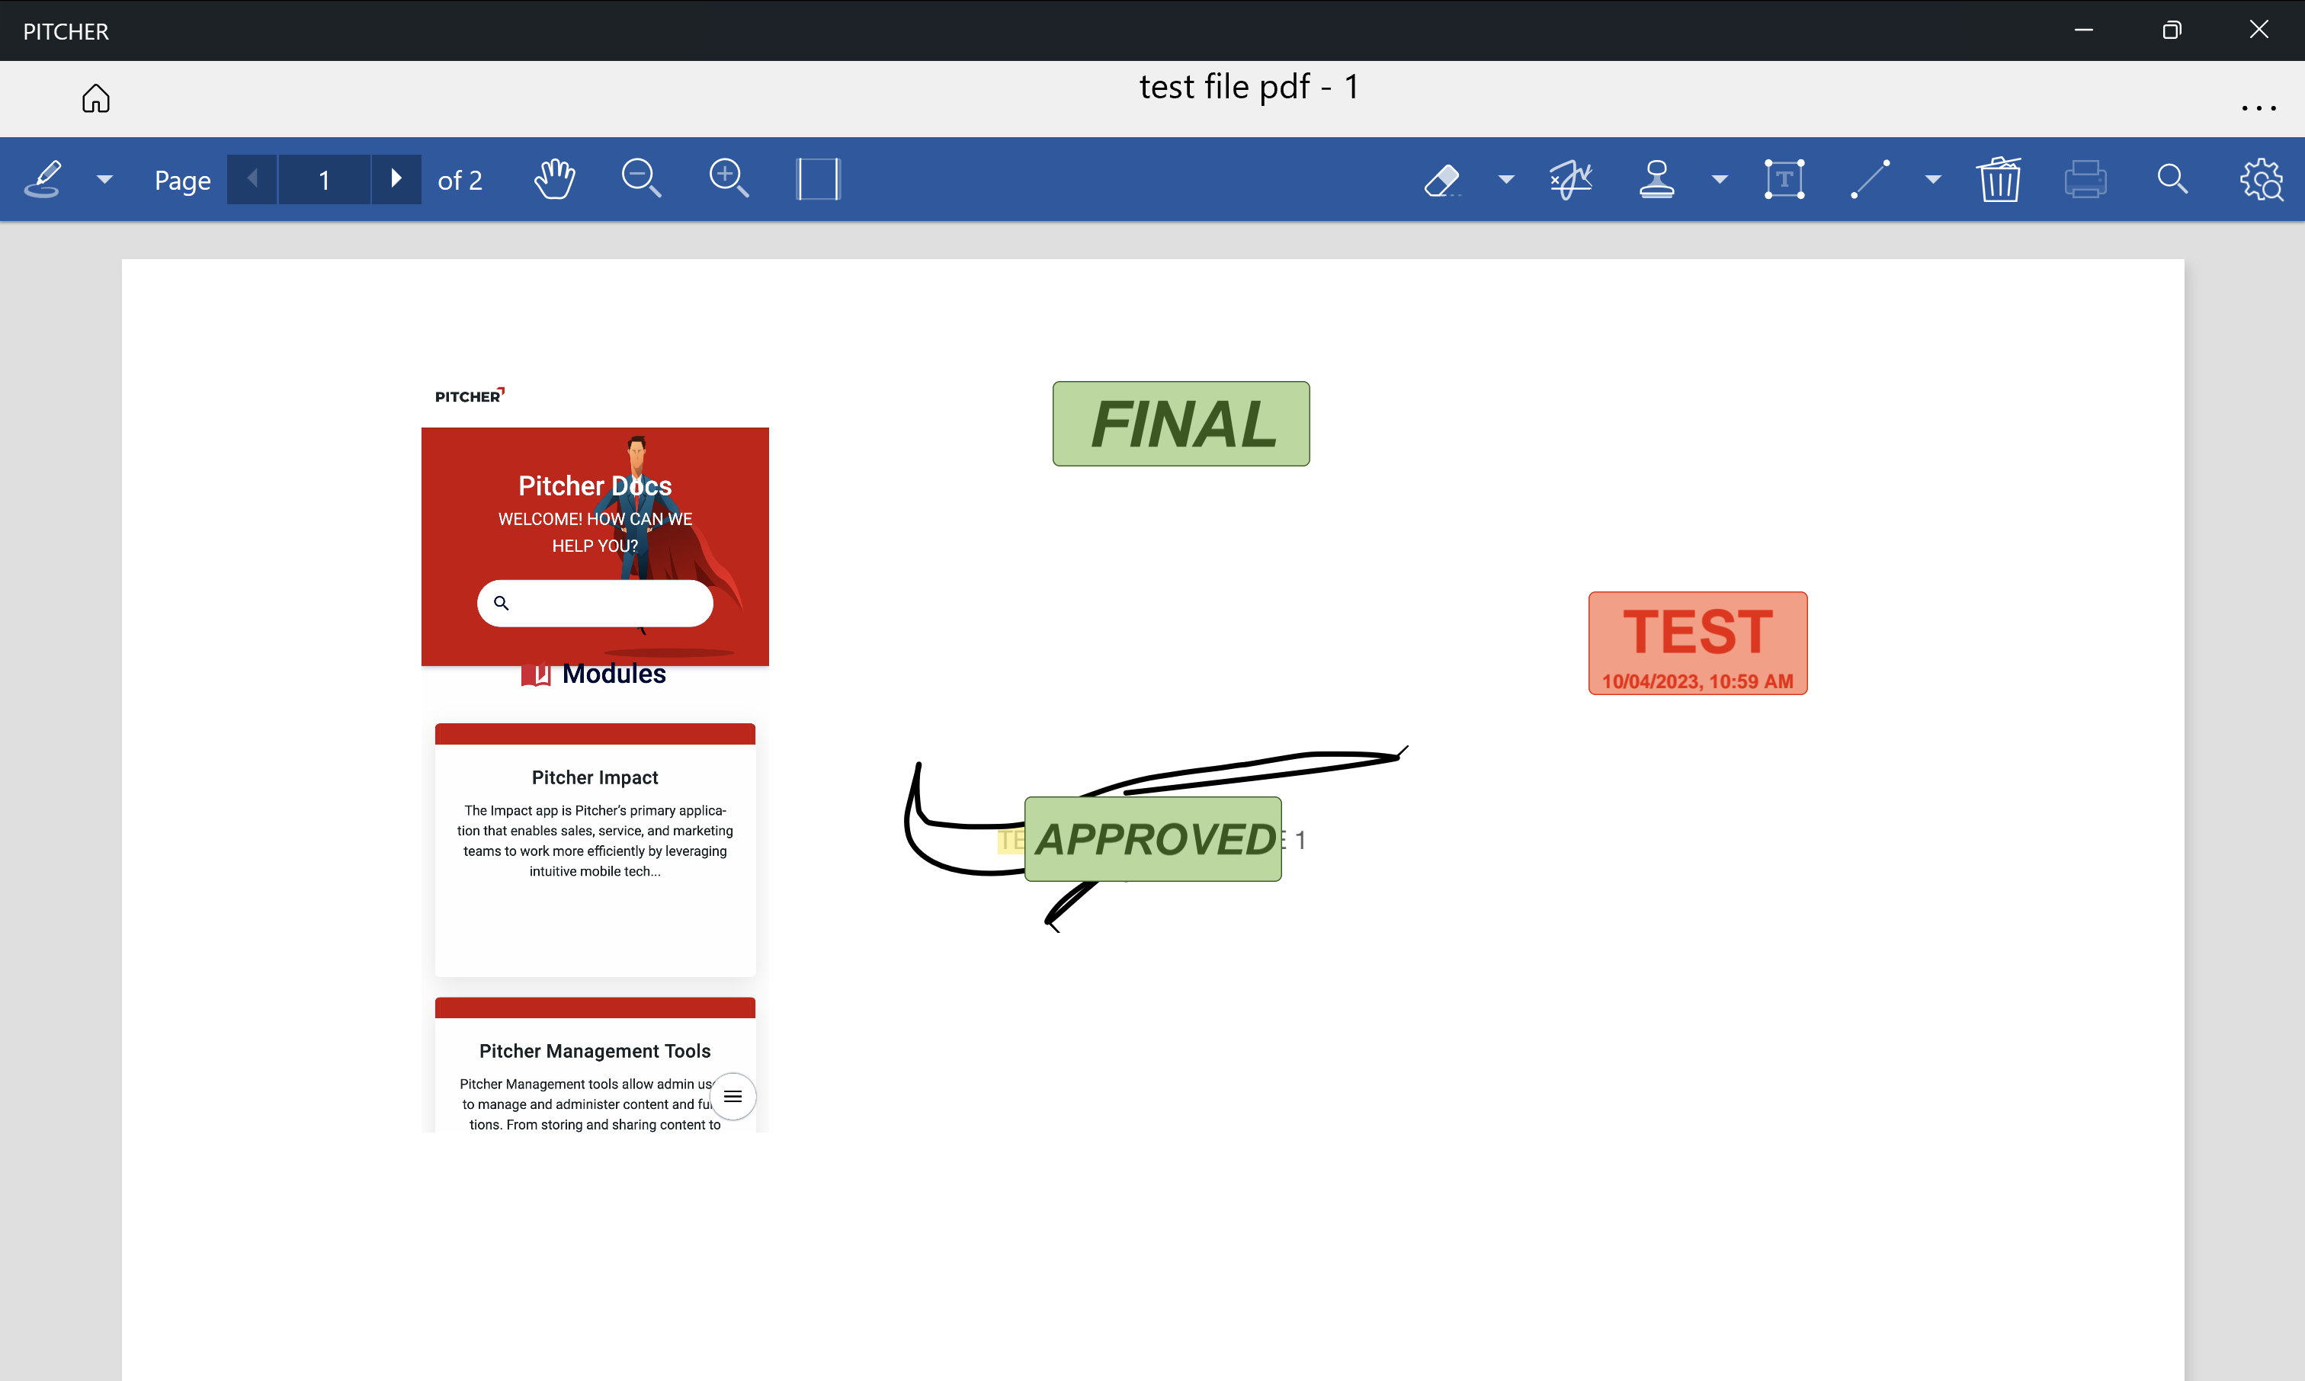Click the page number input field
The width and height of the screenshot is (2305, 1381).
[x=324, y=178]
